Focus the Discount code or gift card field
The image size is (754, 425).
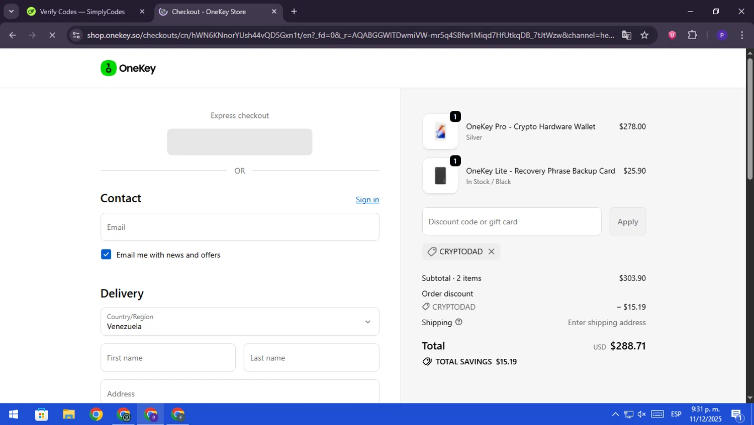coord(512,222)
